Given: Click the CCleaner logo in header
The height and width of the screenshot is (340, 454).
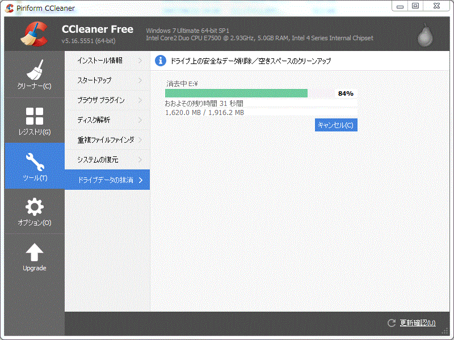Looking at the screenshot, I should (x=35, y=34).
